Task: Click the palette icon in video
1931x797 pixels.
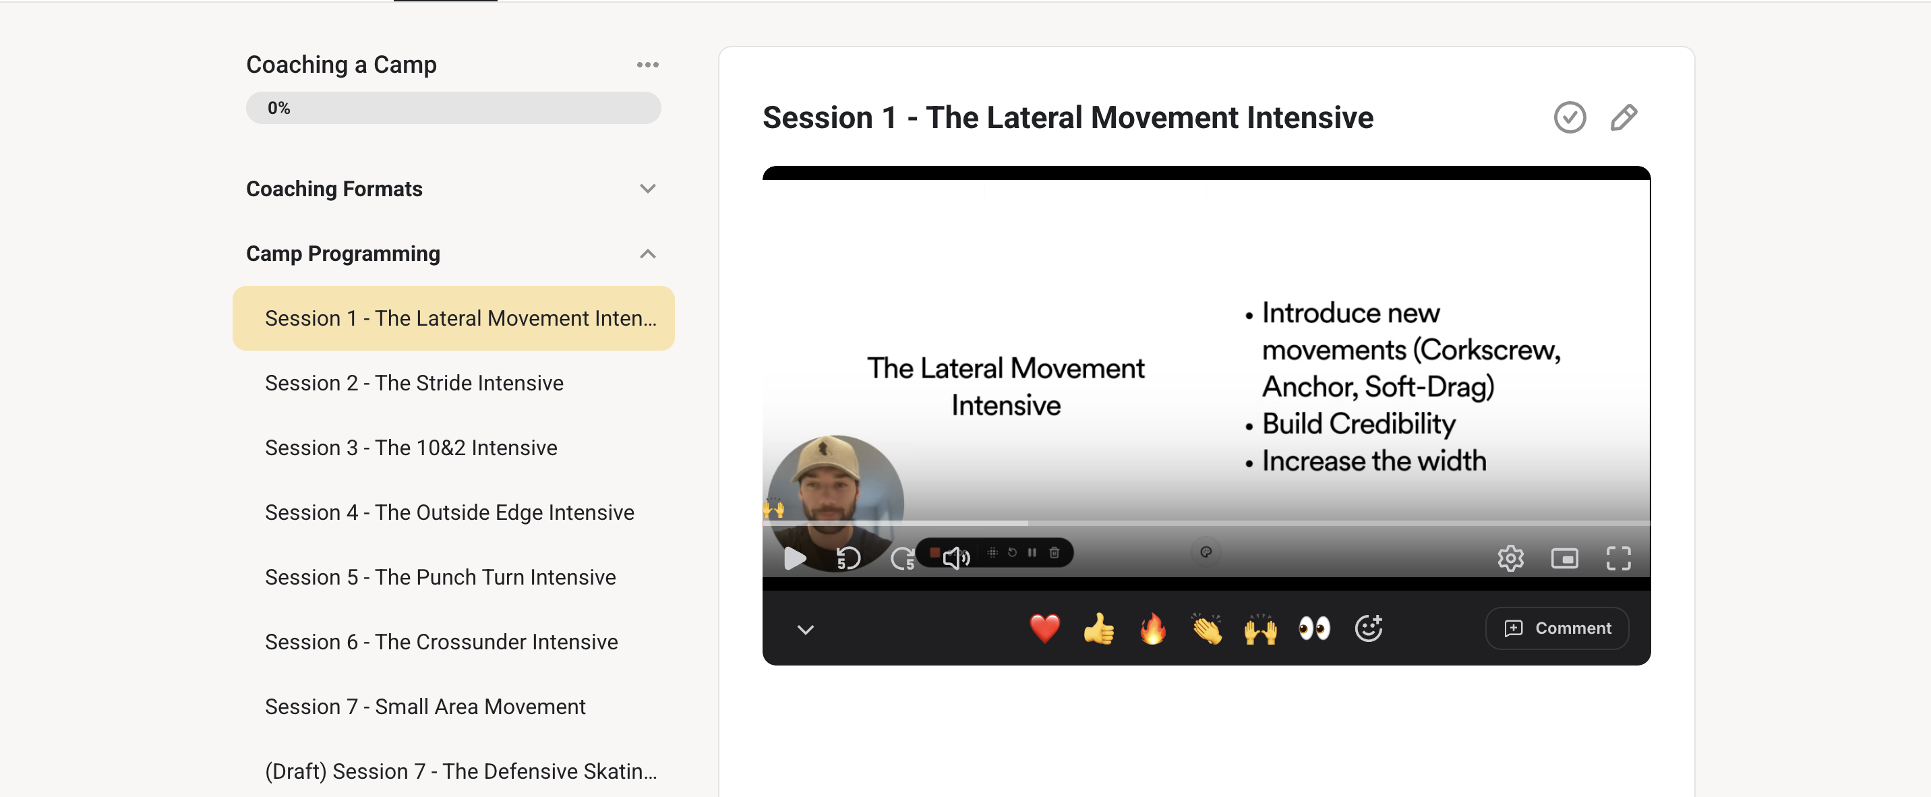Action: coord(1206,553)
